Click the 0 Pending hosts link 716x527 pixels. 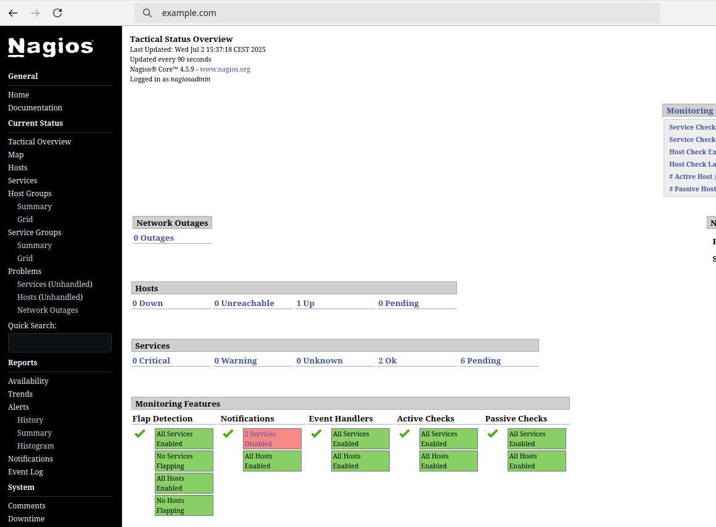click(x=398, y=303)
